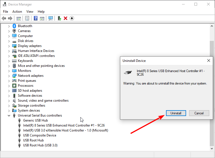Viewport: 215px width, 158px height.
Task: Expand the Monitors category
Action: click(x=9, y=71)
